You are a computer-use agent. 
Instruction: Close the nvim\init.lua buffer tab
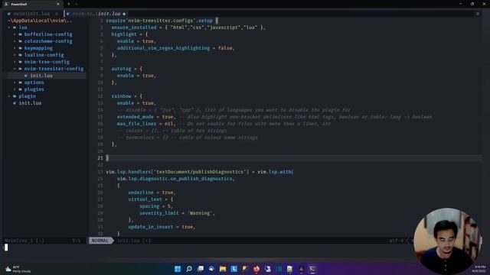click(x=57, y=14)
